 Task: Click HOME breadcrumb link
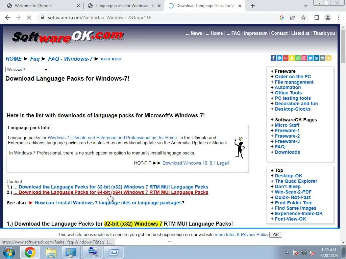[14, 59]
